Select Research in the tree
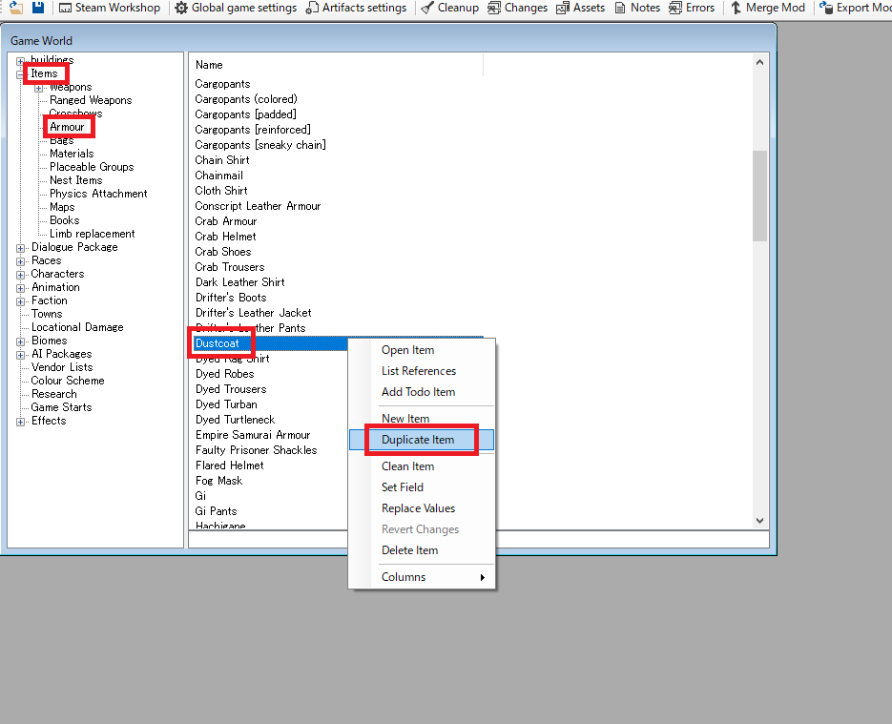The width and height of the screenshot is (892, 724). (x=54, y=394)
